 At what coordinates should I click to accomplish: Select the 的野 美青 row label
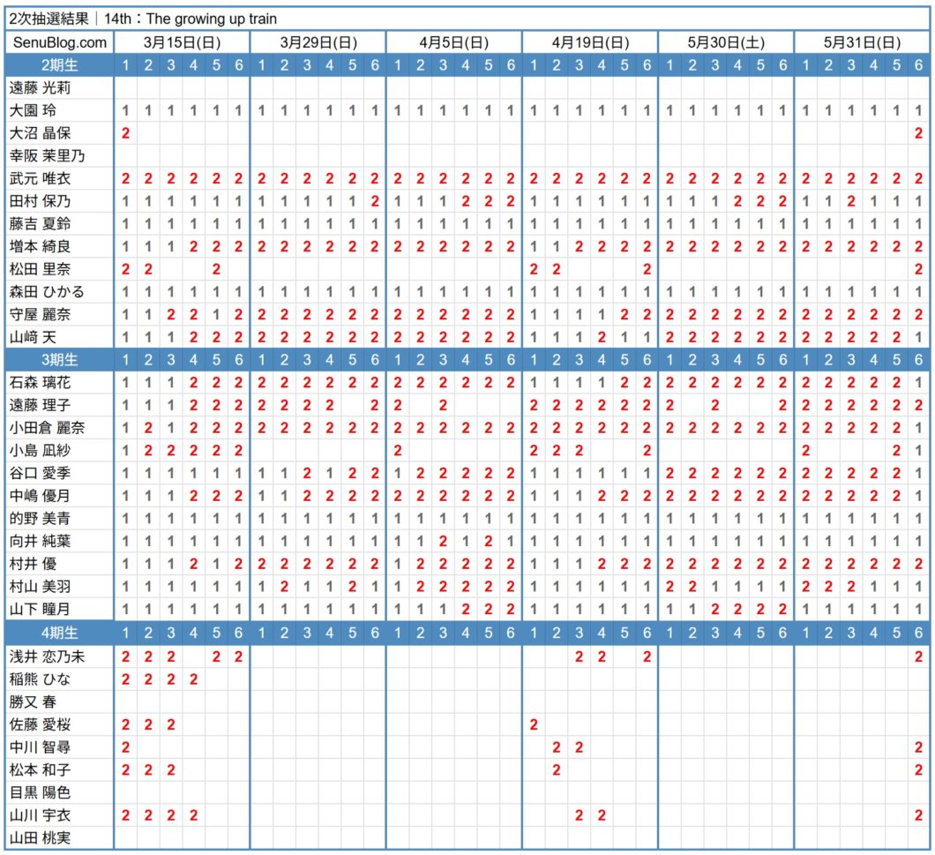[x=41, y=518]
